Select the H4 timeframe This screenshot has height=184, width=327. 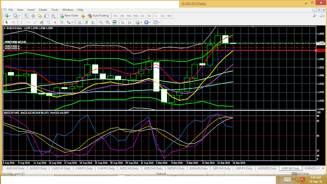[x=149, y=16]
